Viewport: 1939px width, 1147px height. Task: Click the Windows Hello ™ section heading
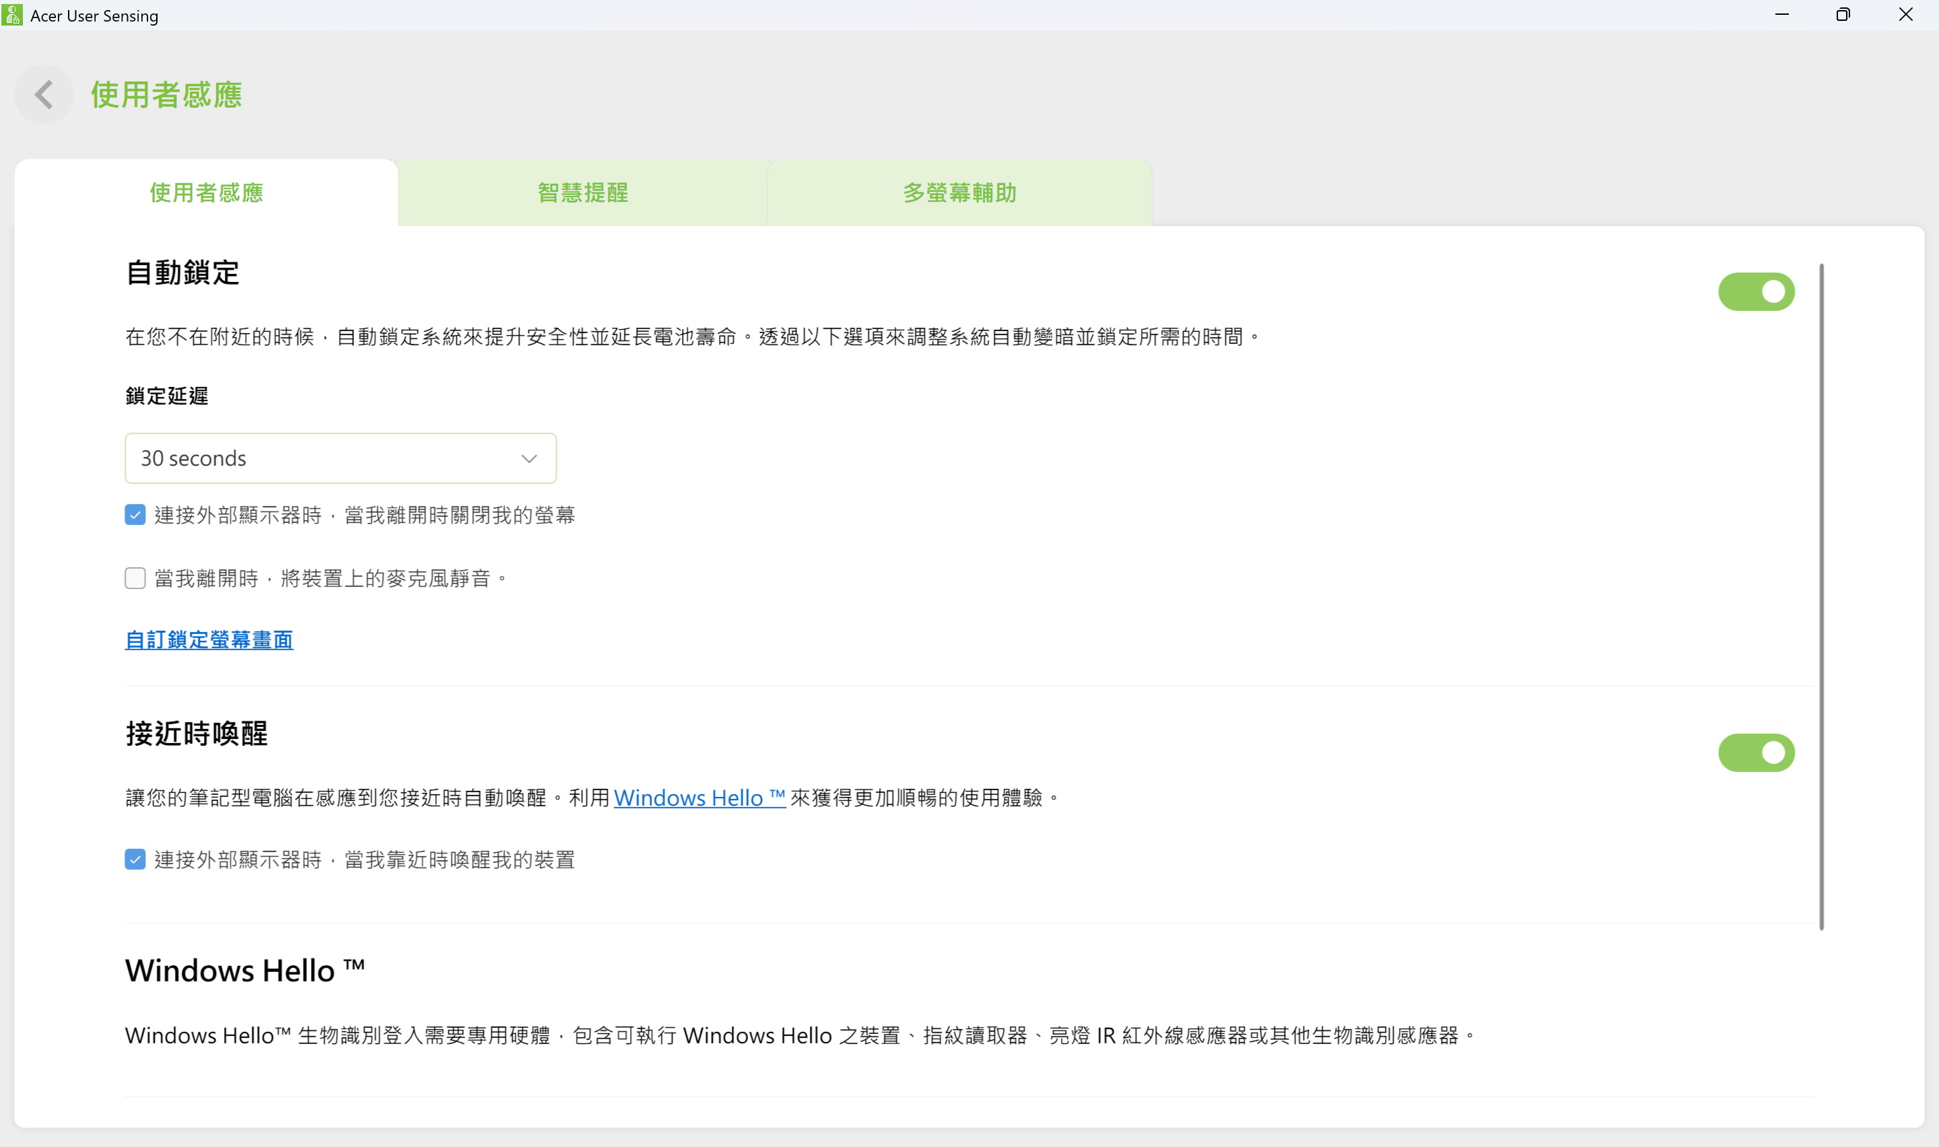point(244,971)
